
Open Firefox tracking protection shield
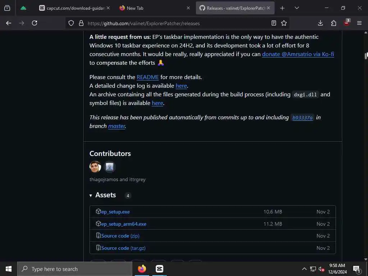point(71,23)
